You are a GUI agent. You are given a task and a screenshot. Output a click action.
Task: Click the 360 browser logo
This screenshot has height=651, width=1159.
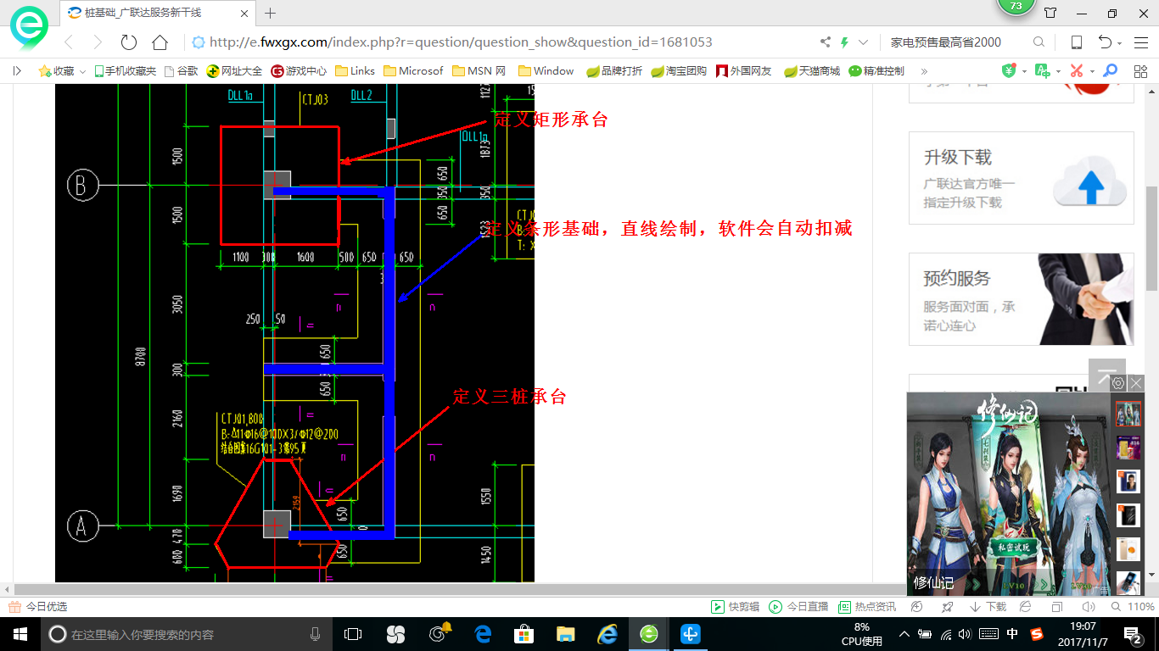(x=30, y=28)
